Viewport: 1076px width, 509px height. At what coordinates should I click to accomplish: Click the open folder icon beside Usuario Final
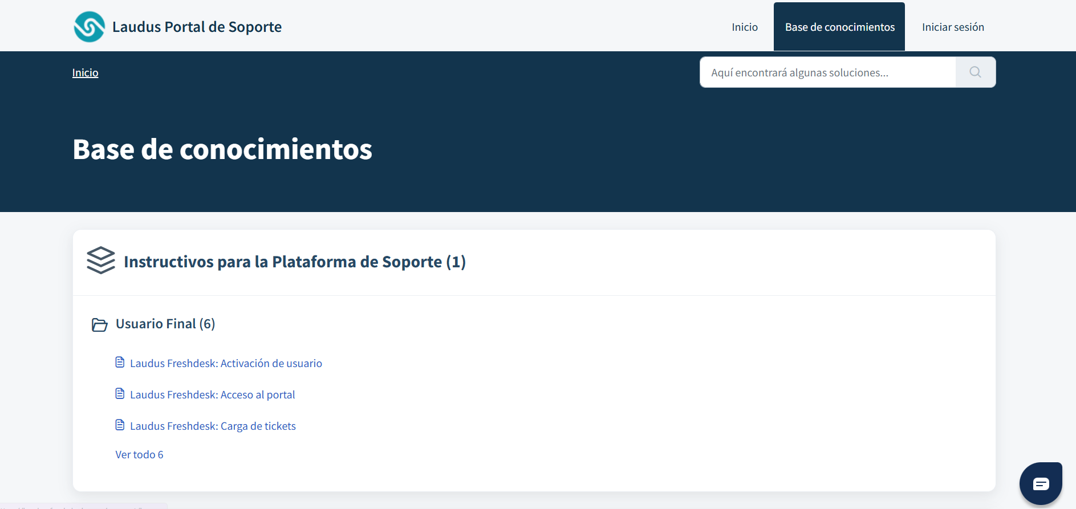[x=100, y=325]
